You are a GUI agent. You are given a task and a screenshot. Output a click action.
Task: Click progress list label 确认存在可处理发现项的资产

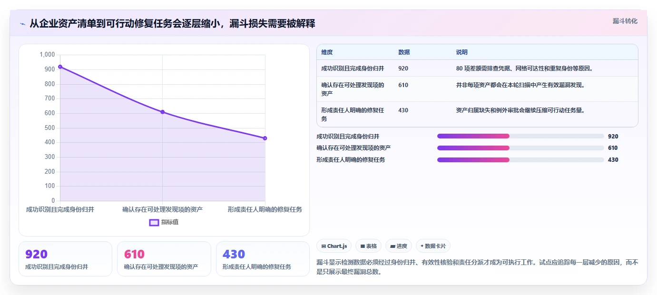(x=353, y=148)
